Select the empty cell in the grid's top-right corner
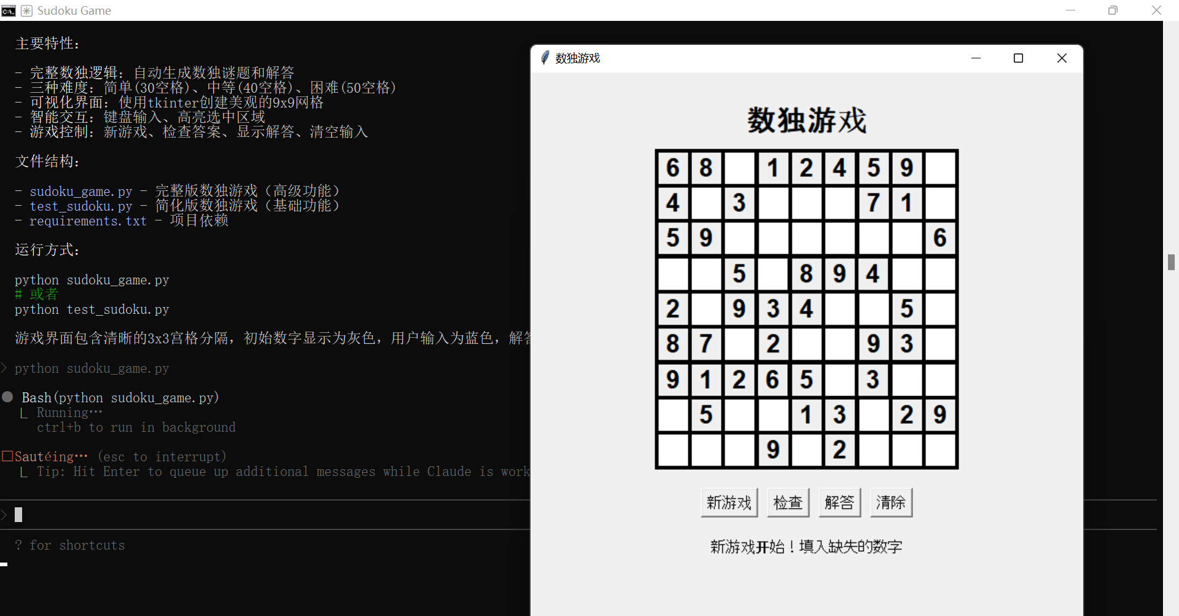1179x616 pixels. point(940,168)
